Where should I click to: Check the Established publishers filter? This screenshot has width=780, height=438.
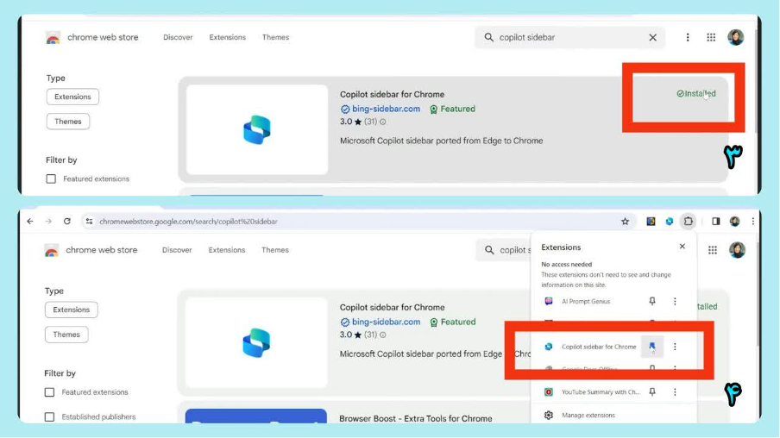pyautogui.click(x=49, y=417)
